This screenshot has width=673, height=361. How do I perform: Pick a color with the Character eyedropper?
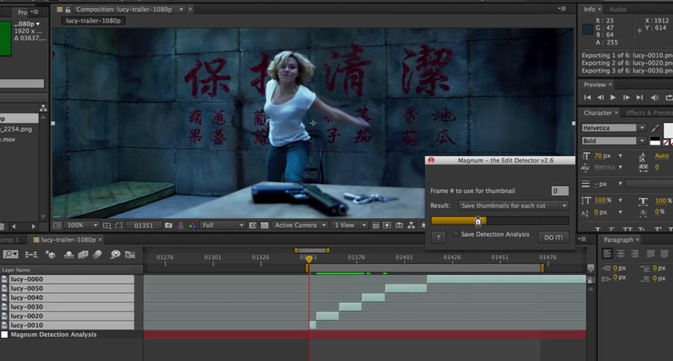click(655, 128)
